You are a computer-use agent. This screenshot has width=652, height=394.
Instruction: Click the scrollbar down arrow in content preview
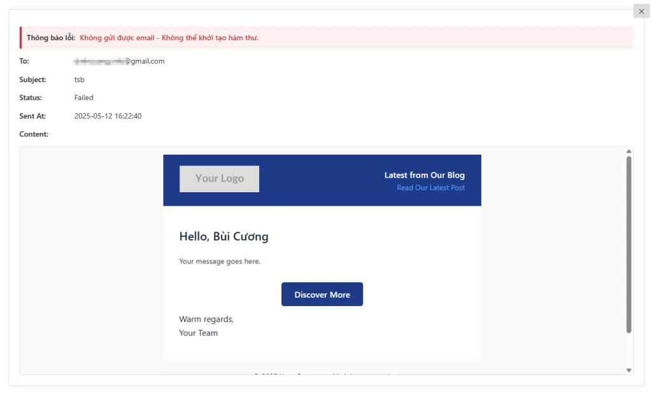point(629,370)
